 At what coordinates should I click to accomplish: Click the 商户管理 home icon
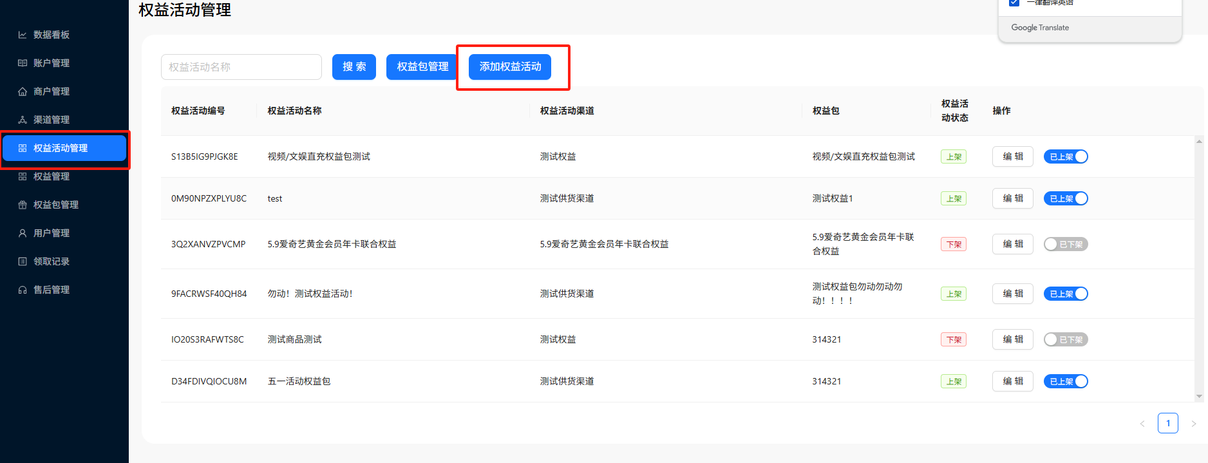pyautogui.click(x=23, y=91)
